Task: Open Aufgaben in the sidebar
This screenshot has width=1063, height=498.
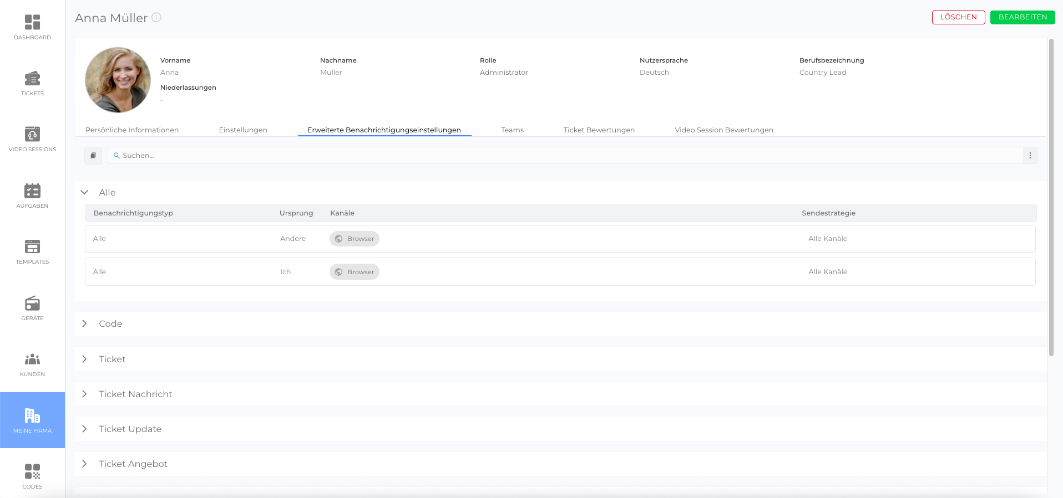Action: [32, 196]
